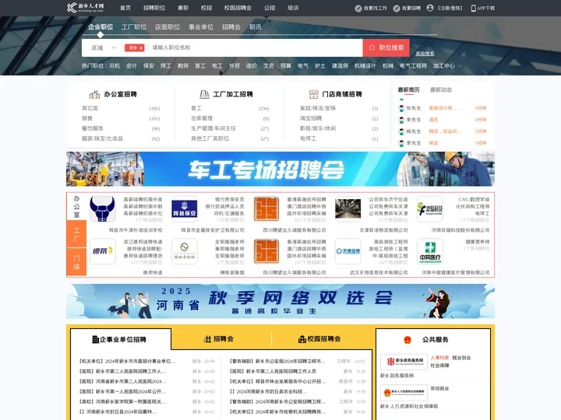The image size is (561, 420).
Task: Switch to 校园招聘会 tab in yellow panel
Action: click(x=319, y=339)
